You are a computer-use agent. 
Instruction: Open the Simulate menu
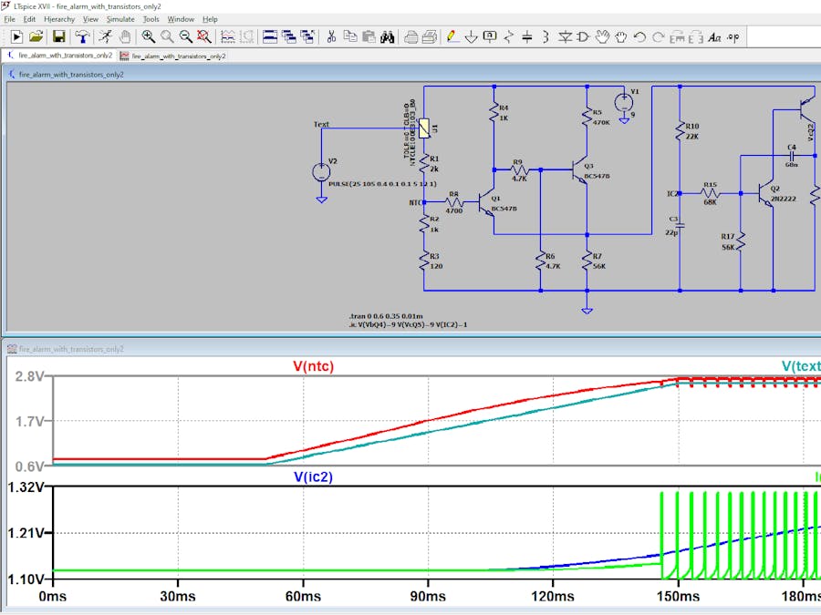tap(120, 19)
